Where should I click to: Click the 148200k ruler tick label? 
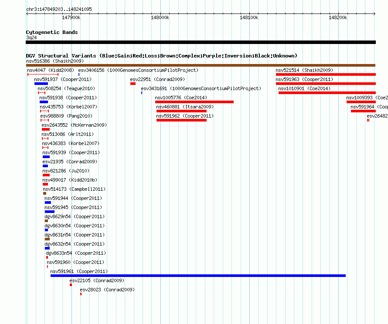338,17
